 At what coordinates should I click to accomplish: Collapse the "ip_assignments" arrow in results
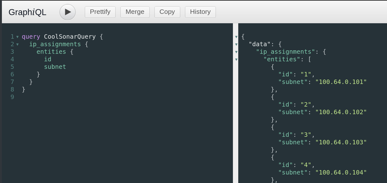[x=236, y=52]
